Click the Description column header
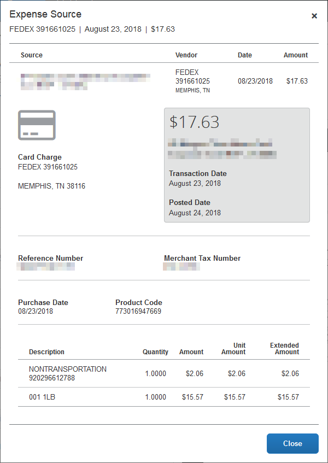Viewport: 328px width, 463px height. (46, 352)
